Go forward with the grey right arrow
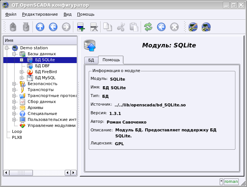Viewport: 247px width, 187px height. tap(66, 27)
